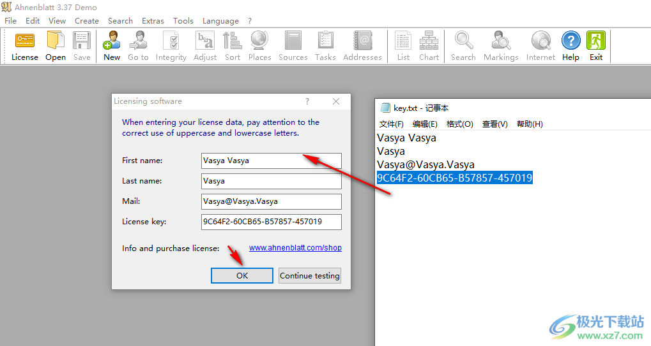Open the View menu

coord(57,20)
